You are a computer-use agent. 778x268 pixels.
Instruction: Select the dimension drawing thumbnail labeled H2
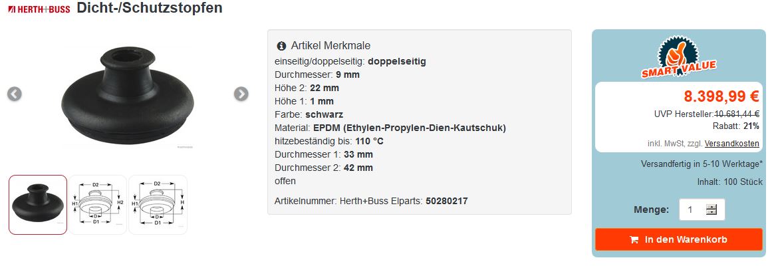tap(98, 205)
